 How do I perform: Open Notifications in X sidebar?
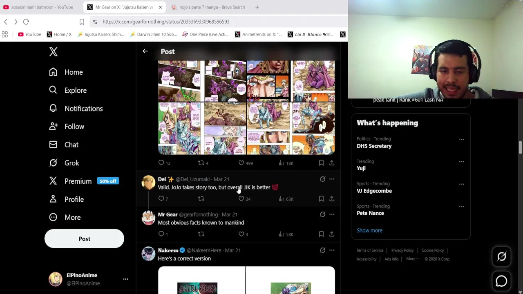[76, 109]
